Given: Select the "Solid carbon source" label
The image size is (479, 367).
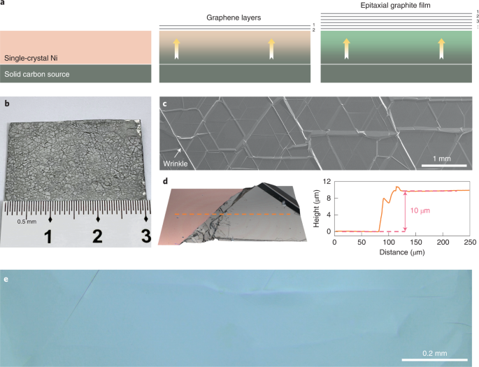Looking at the screenshot, I should 38,74.
